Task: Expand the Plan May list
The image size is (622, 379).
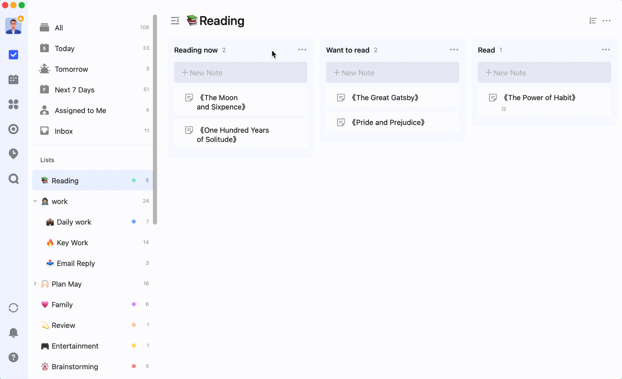Action: (35, 284)
